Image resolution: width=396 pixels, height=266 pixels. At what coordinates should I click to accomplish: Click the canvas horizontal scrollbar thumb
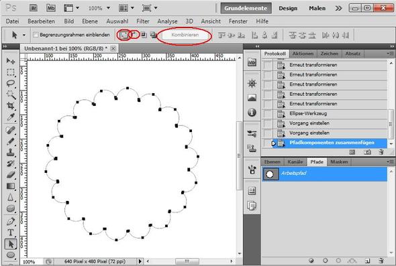point(187,261)
